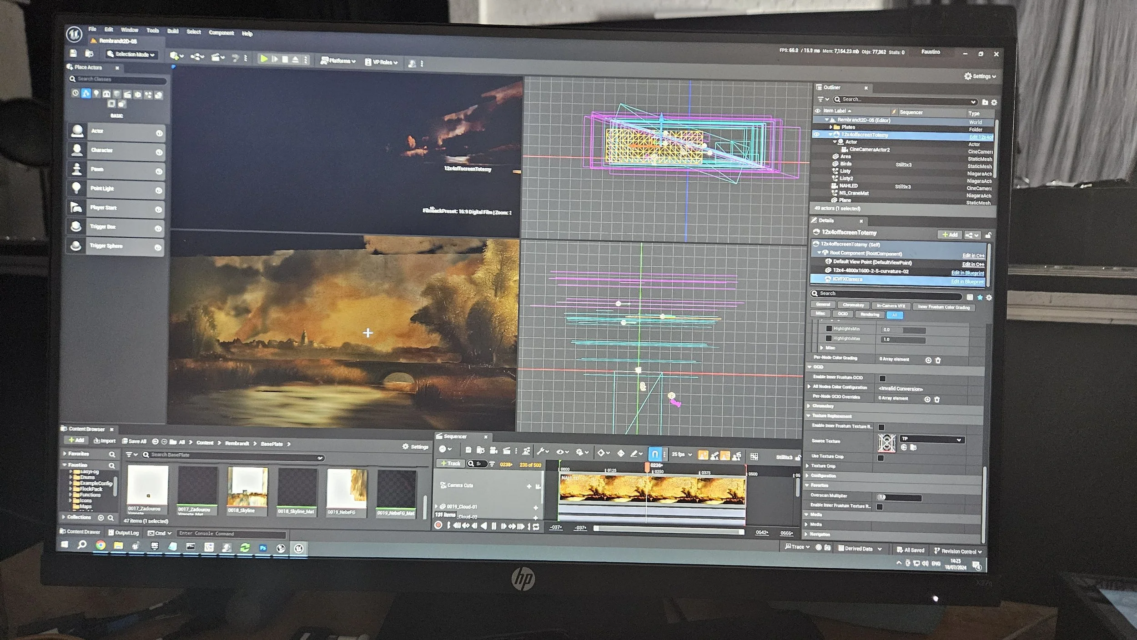Click Save All in Content Browser
This screenshot has width=1137, height=640.
[x=135, y=441]
